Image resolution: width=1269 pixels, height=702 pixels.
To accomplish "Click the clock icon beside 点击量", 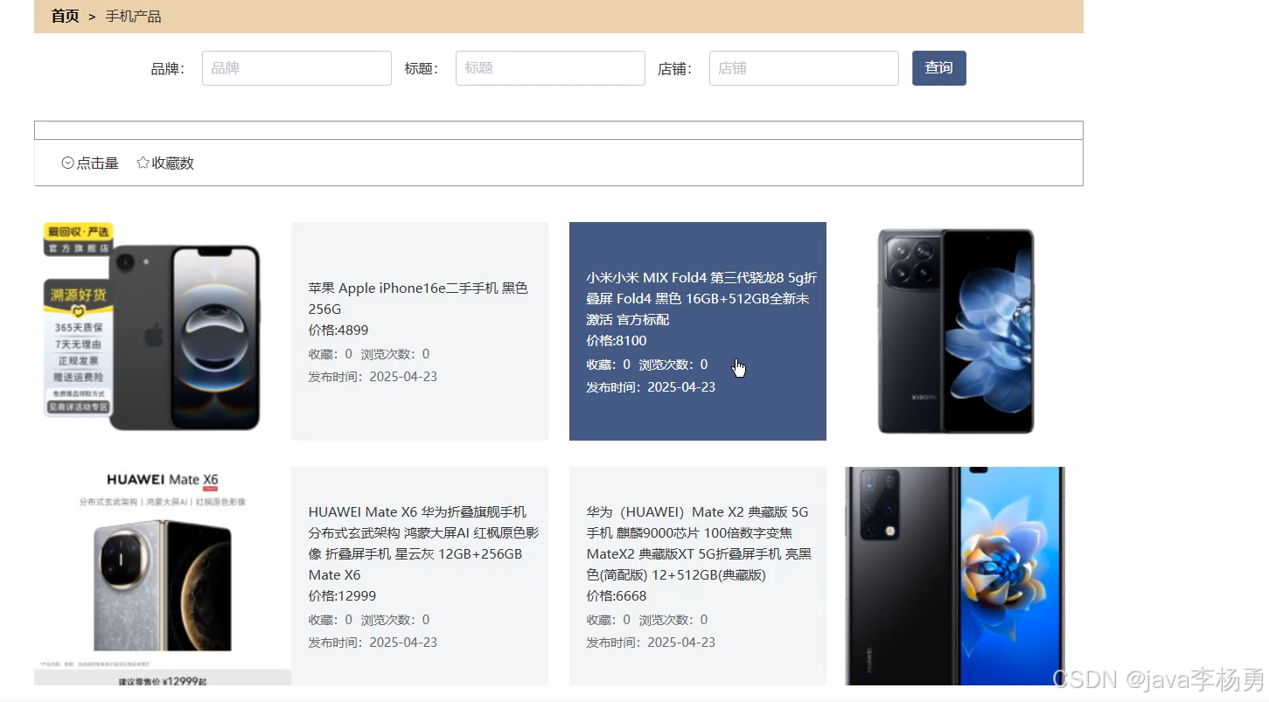I will (x=67, y=163).
